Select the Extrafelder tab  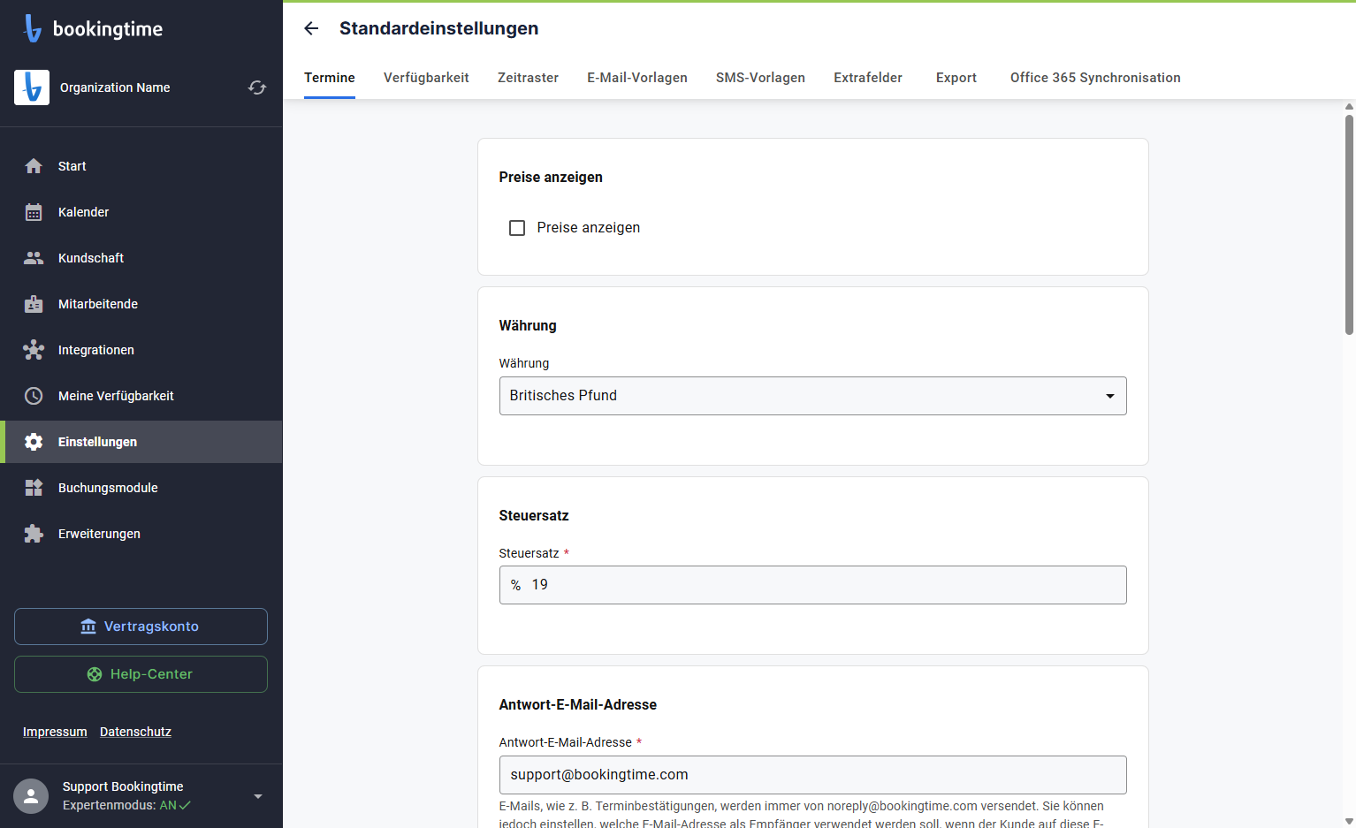coord(868,78)
